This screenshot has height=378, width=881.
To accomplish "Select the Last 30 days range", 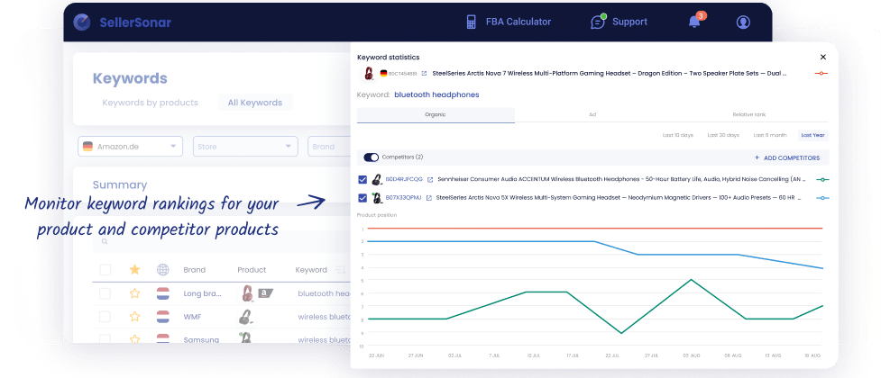I will [723, 135].
